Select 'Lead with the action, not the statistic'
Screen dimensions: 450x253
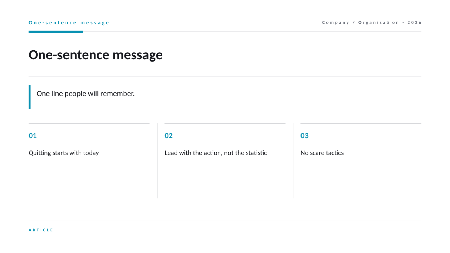pyautogui.click(x=215, y=153)
